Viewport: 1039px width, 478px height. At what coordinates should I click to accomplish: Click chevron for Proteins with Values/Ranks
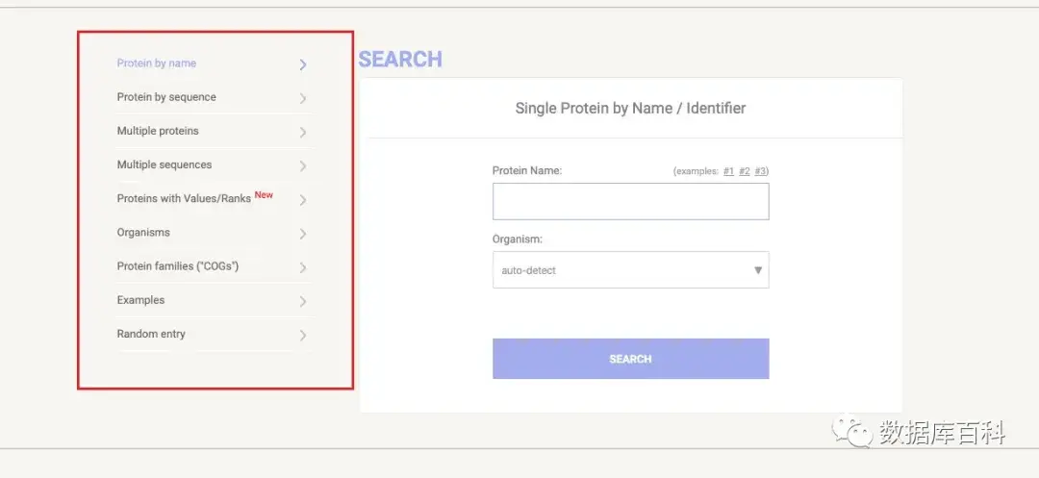click(303, 200)
